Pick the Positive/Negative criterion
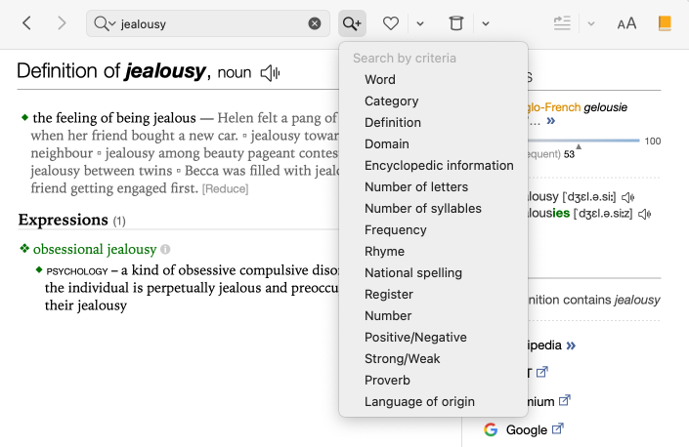 coord(415,337)
